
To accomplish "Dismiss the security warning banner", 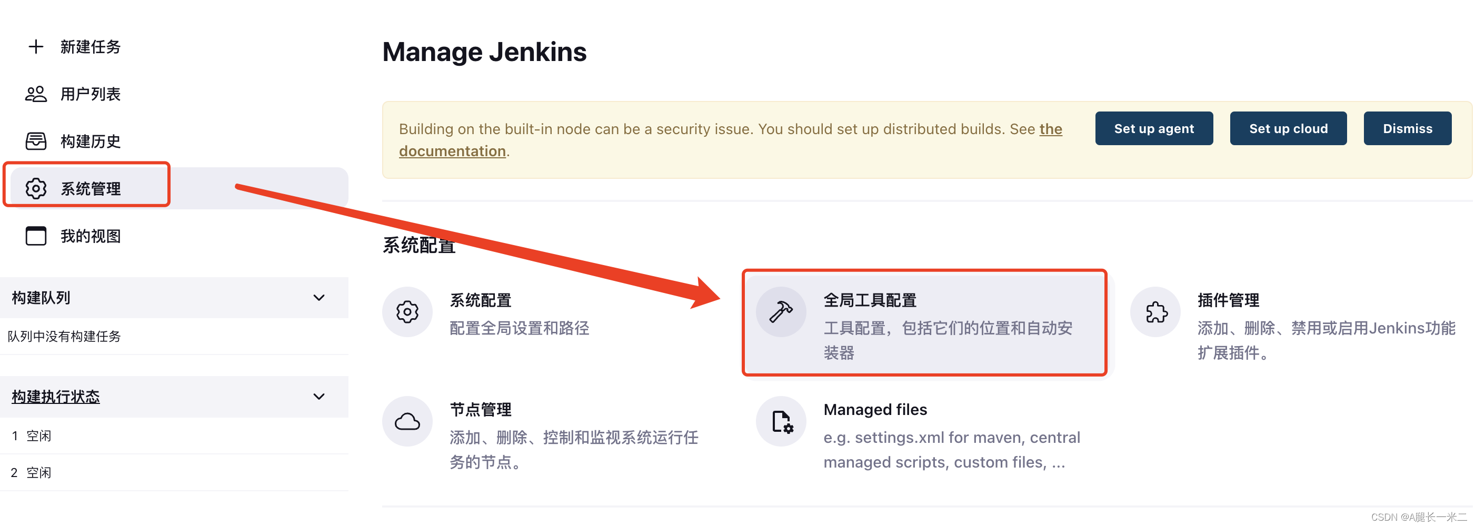I will click(1408, 129).
